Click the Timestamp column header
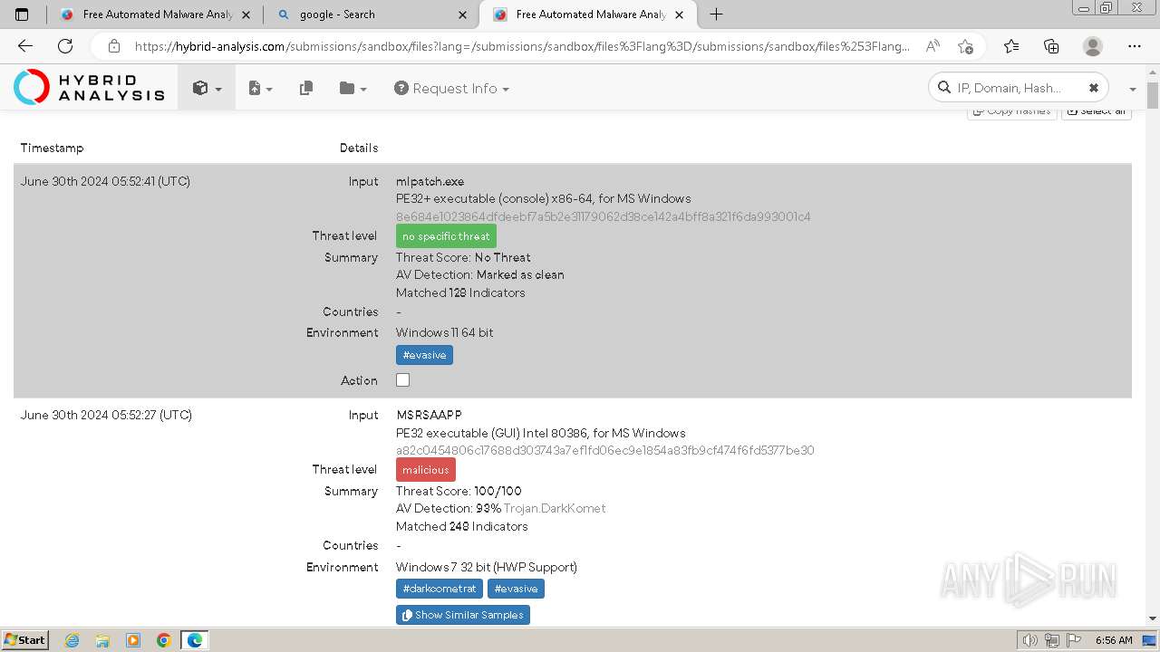1160x652 pixels. coord(52,148)
